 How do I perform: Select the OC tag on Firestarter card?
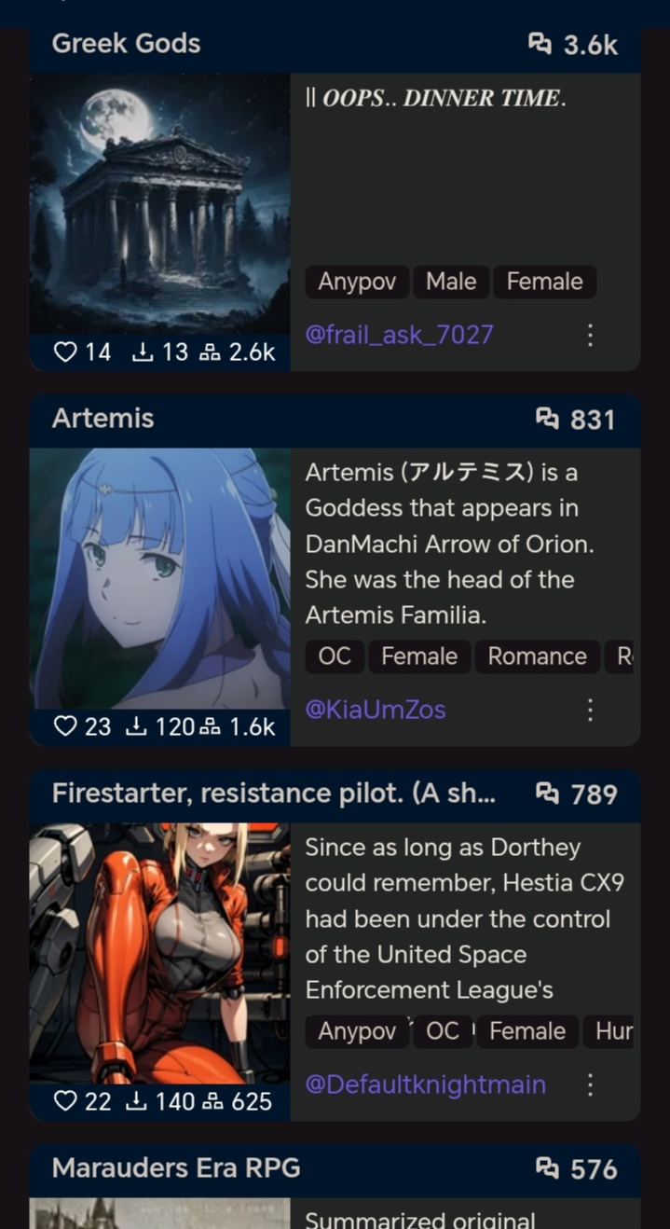pos(443,1031)
